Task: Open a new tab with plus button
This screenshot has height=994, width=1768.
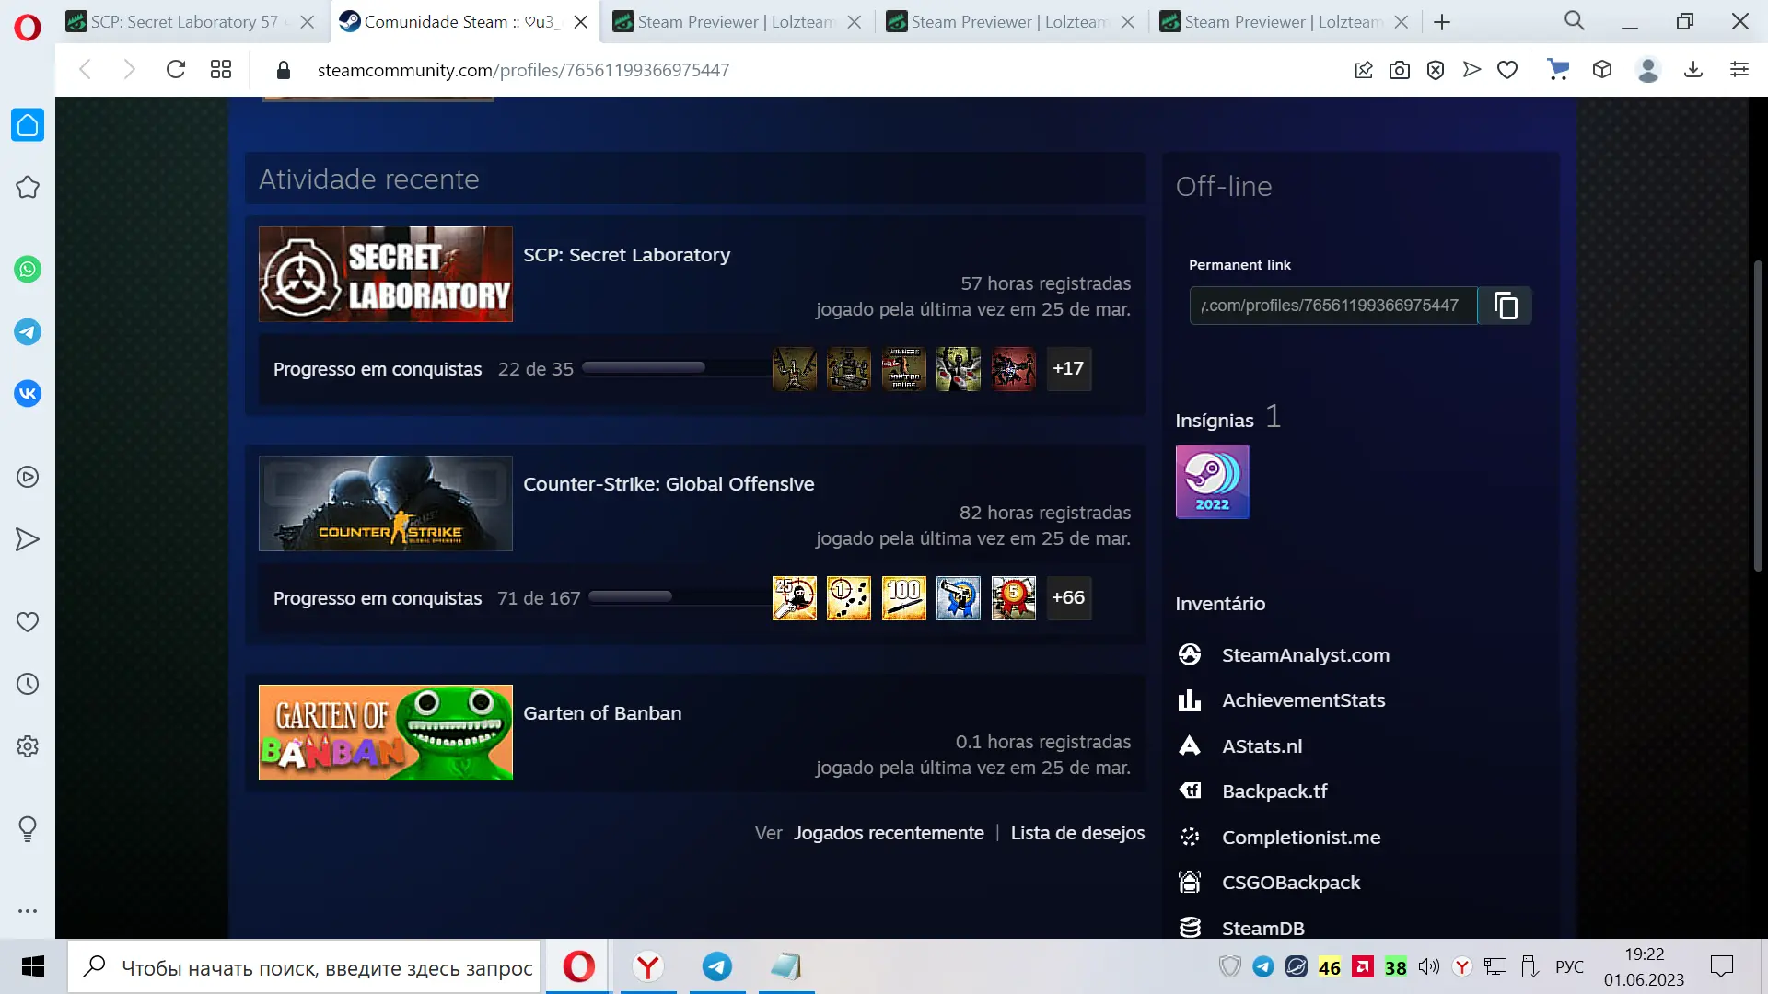Action: (1443, 22)
